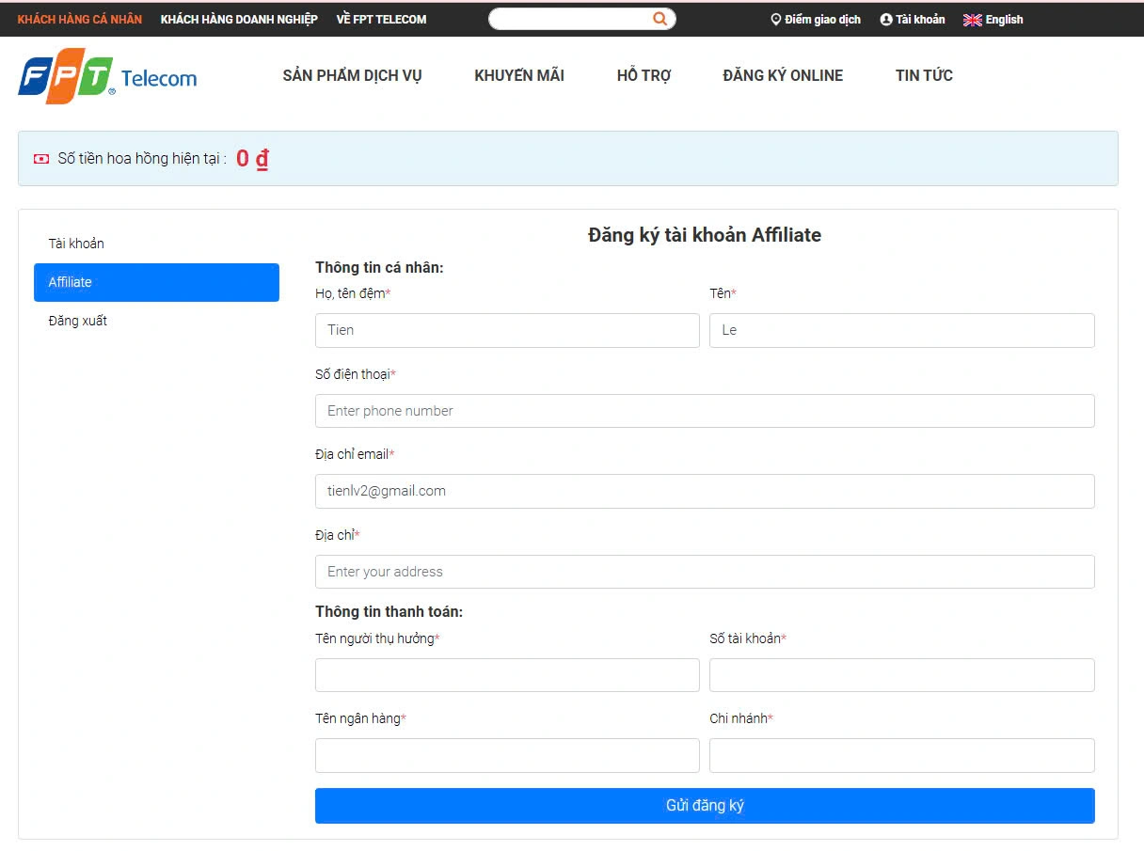Click the red money icon beside commission
Image resolution: width=1144 pixels, height=851 pixels.
[x=41, y=159]
